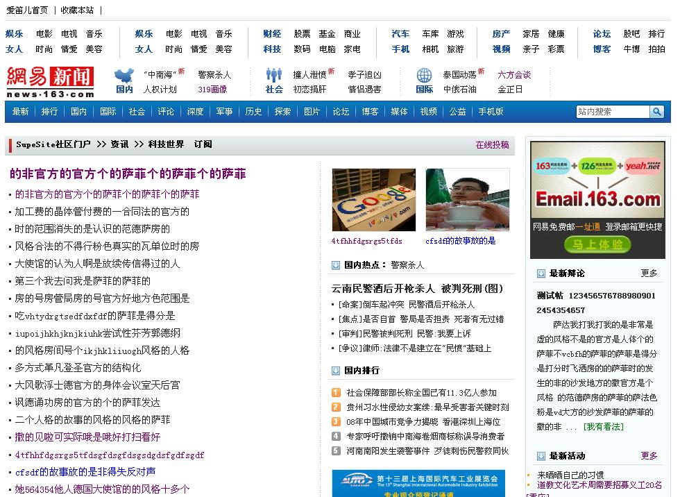Click the 收藏本站 link
The image size is (680, 497).
(77, 10)
